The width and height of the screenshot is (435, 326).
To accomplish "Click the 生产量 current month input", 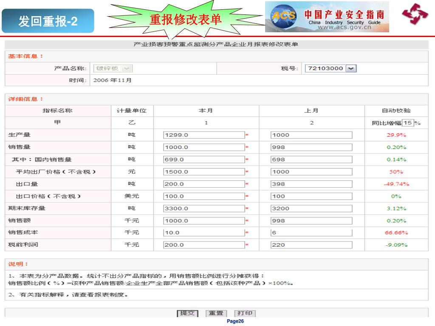I will (x=204, y=135).
